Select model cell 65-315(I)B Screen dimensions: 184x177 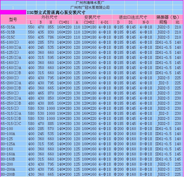pyautogui.click(x=13, y=119)
